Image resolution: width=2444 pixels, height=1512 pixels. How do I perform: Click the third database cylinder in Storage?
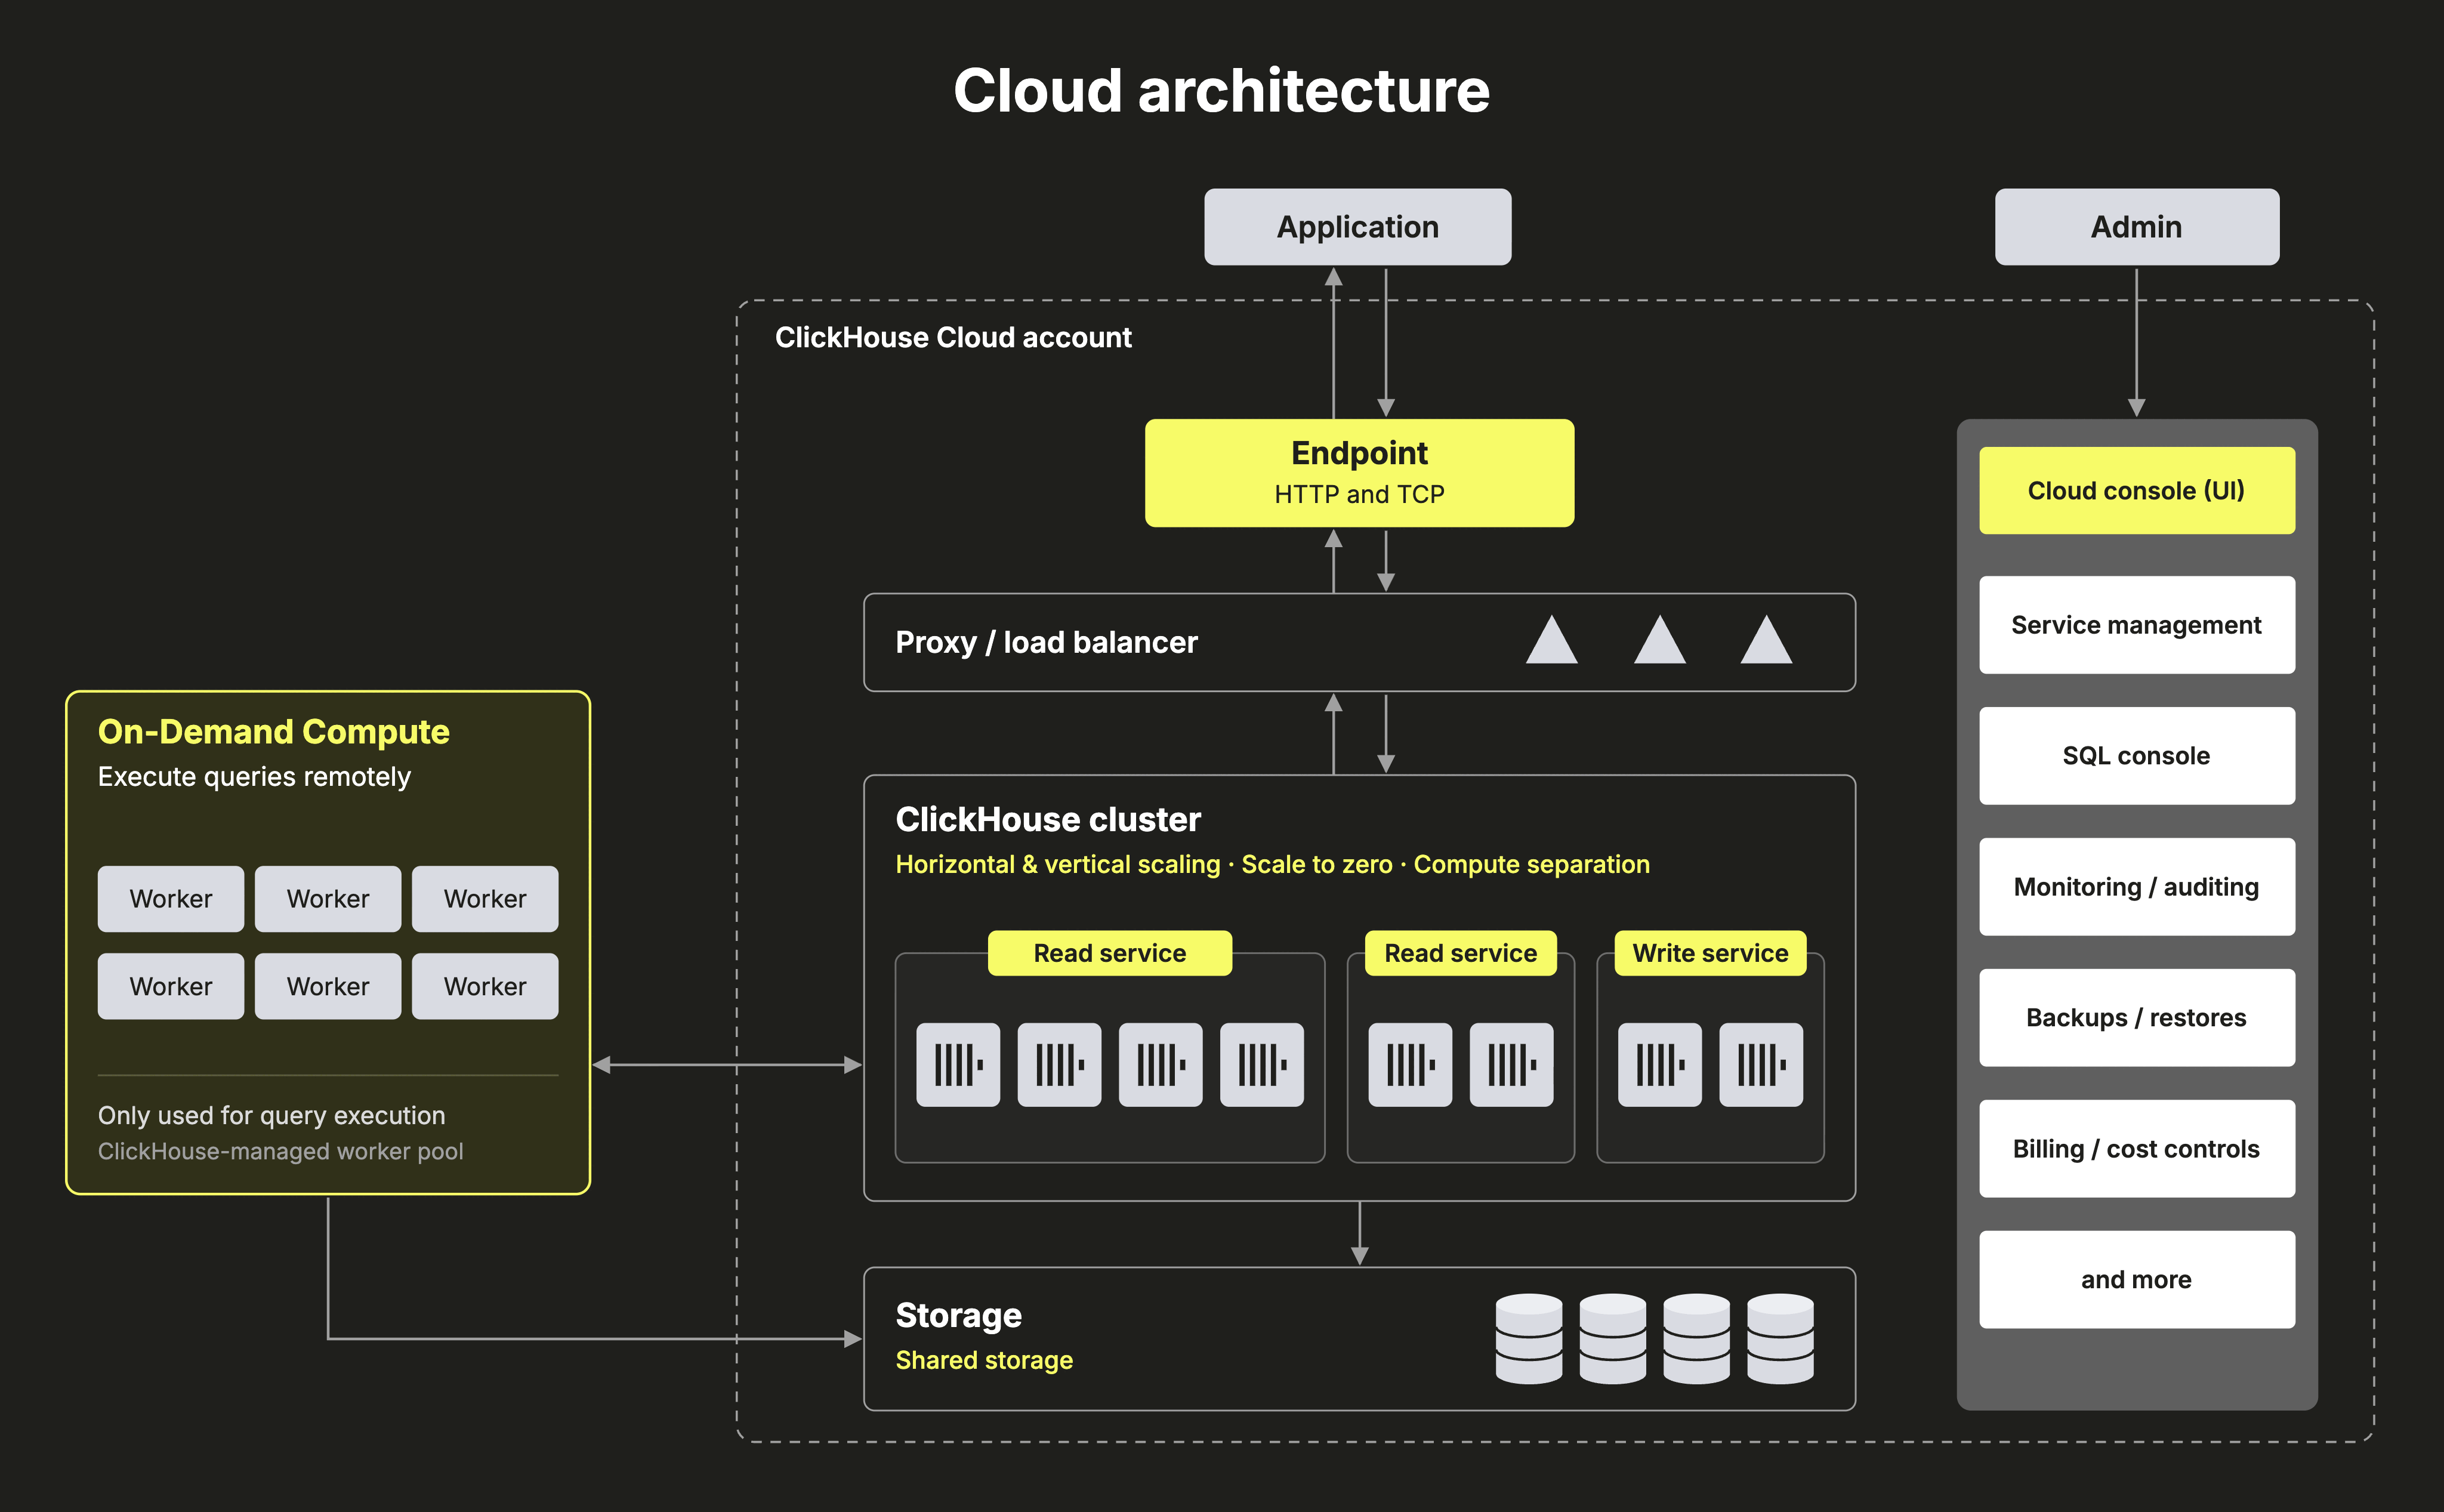1697,1339
